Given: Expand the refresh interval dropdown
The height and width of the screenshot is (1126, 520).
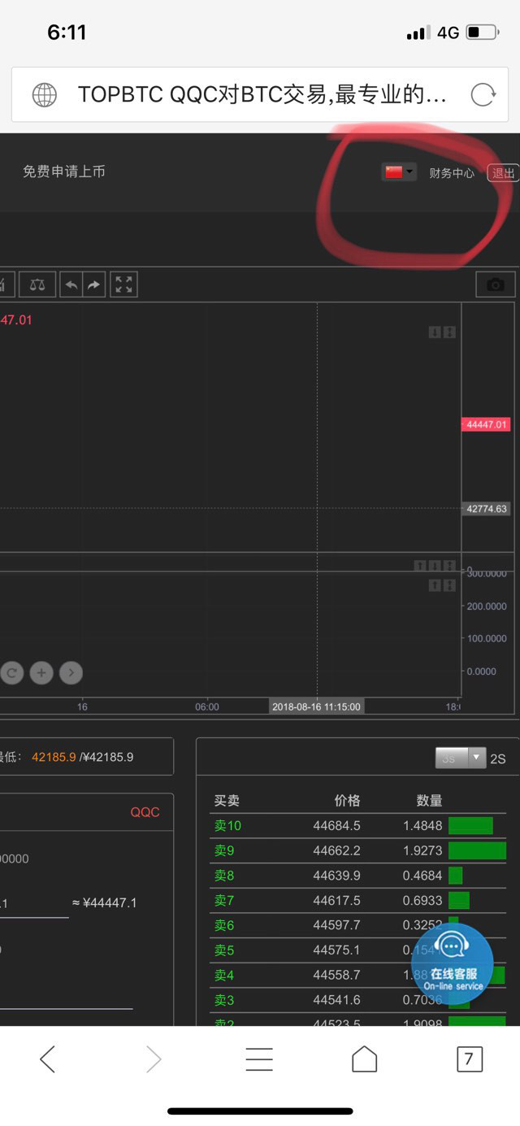Looking at the screenshot, I should (460, 758).
